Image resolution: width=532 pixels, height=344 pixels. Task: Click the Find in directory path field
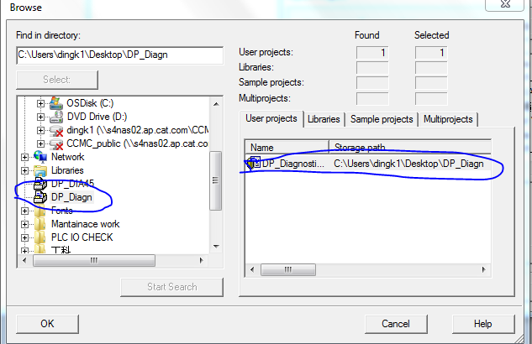(x=119, y=55)
